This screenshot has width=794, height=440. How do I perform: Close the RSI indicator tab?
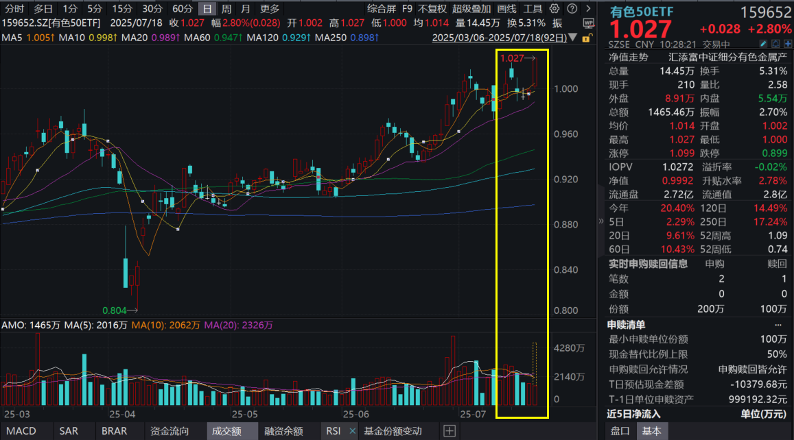(352, 431)
